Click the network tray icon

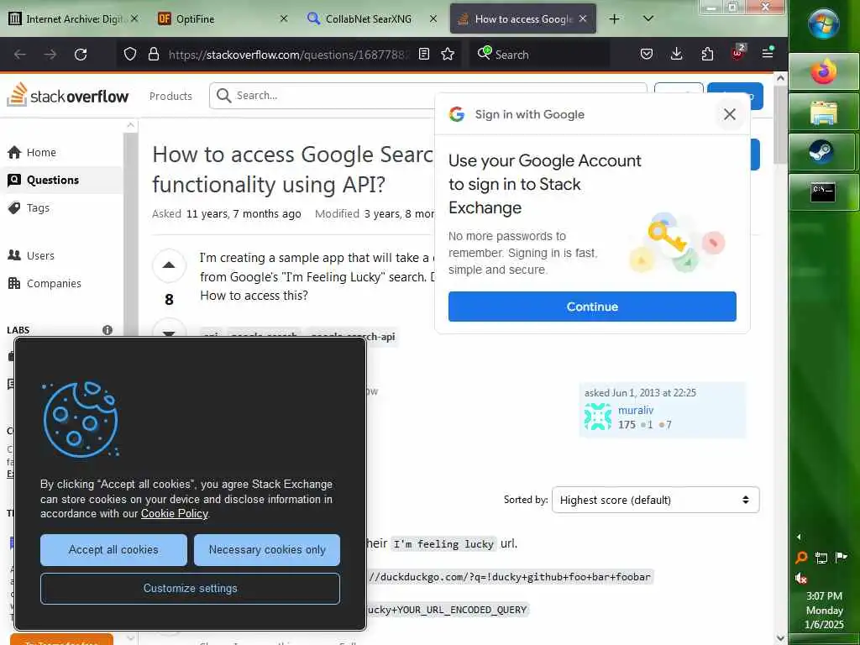[x=821, y=558]
